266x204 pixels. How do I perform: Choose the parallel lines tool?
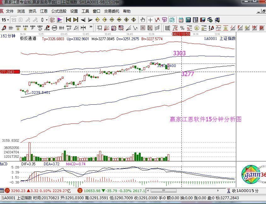pos(157,28)
